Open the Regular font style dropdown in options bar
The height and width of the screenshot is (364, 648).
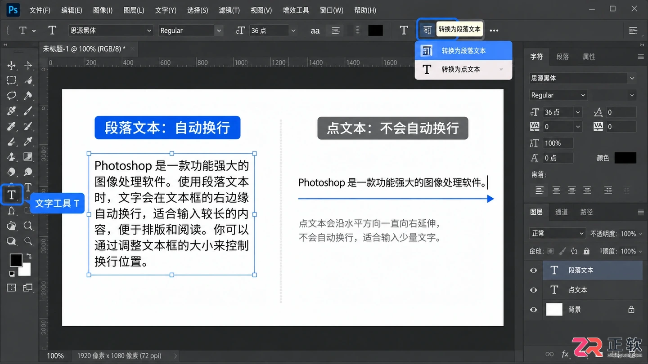point(191,31)
